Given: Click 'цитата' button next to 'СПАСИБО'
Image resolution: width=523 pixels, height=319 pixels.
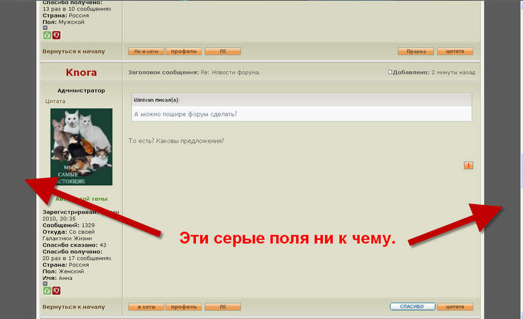Looking at the screenshot, I should click(x=455, y=307).
